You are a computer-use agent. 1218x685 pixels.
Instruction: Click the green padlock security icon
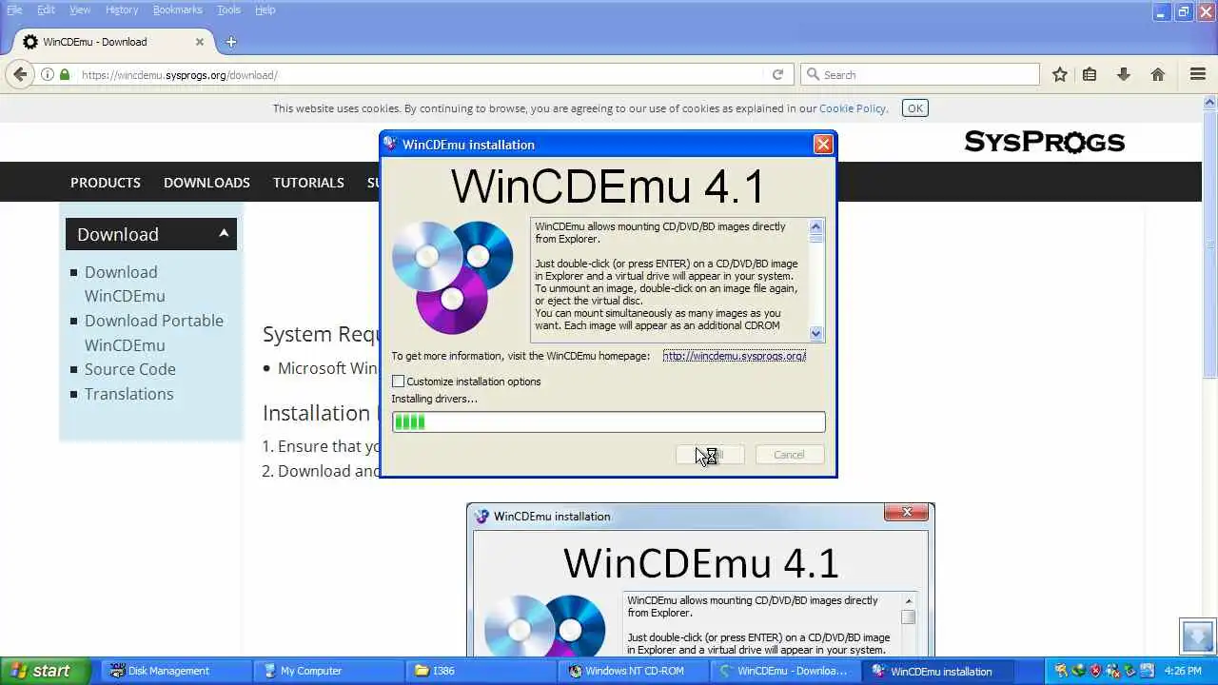pyautogui.click(x=65, y=74)
